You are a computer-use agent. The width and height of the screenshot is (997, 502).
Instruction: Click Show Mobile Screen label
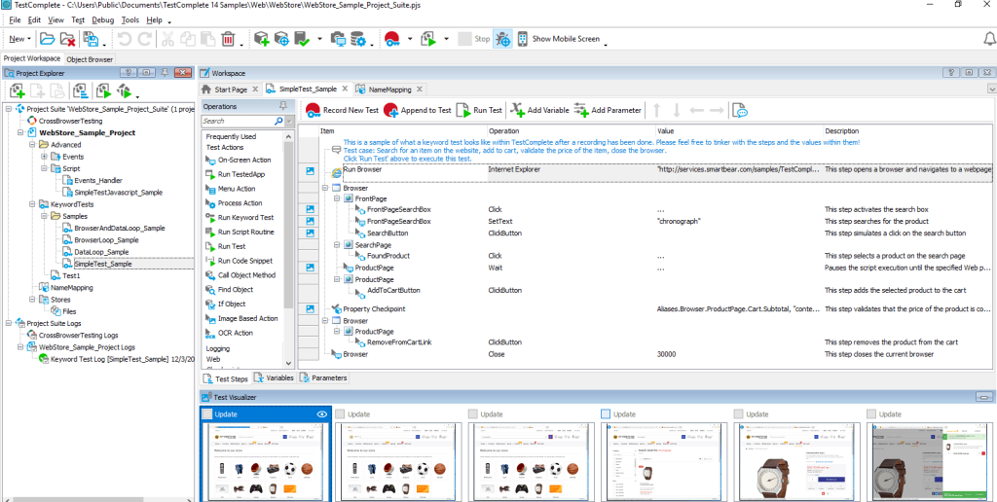(x=566, y=39)
